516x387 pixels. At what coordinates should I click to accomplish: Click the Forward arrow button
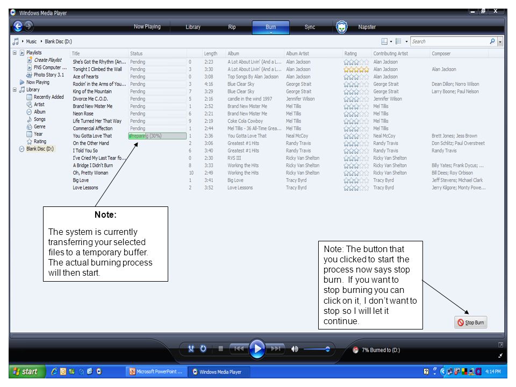click(28, 26)
